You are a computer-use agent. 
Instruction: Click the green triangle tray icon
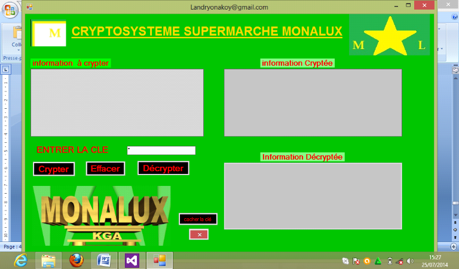pyautogui.click(x=378, y=261)
